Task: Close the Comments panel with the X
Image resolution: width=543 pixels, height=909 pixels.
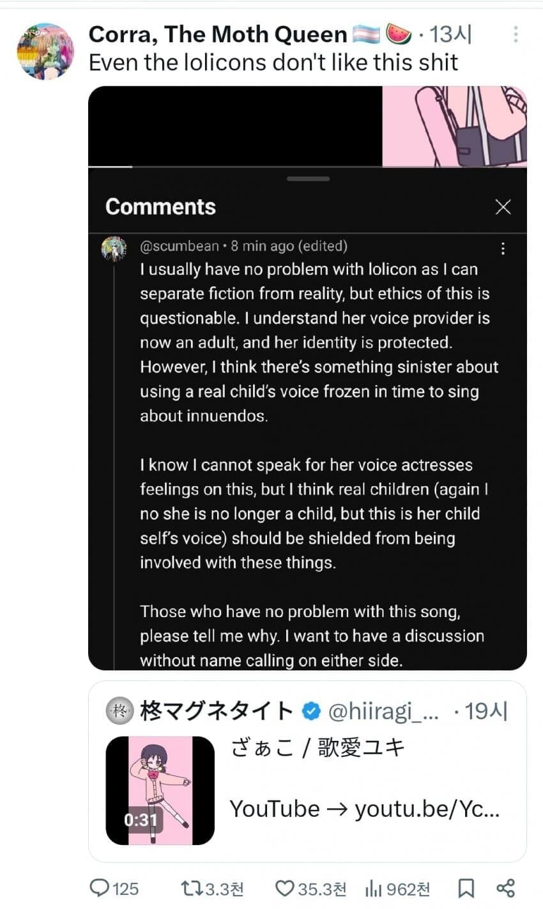Action: [503, 206]
